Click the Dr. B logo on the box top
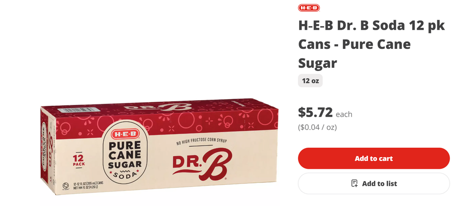Image resolution: width=471 pixels, height=206 pixels. coord(158,107)
